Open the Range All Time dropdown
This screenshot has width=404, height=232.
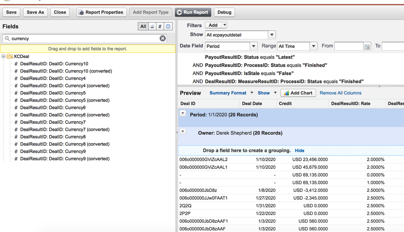coord(313,46)
